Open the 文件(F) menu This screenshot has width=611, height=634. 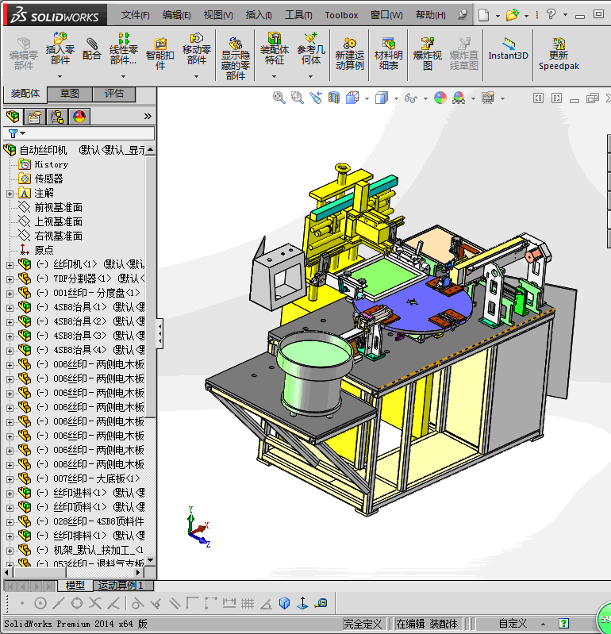click(x=136, y=15)
